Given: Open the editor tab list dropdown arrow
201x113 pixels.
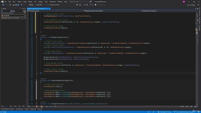Looking at the screenshot, I should coord(195,8).
